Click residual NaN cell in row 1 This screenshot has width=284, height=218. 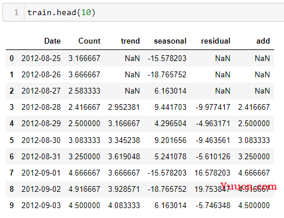click(222, 74)
